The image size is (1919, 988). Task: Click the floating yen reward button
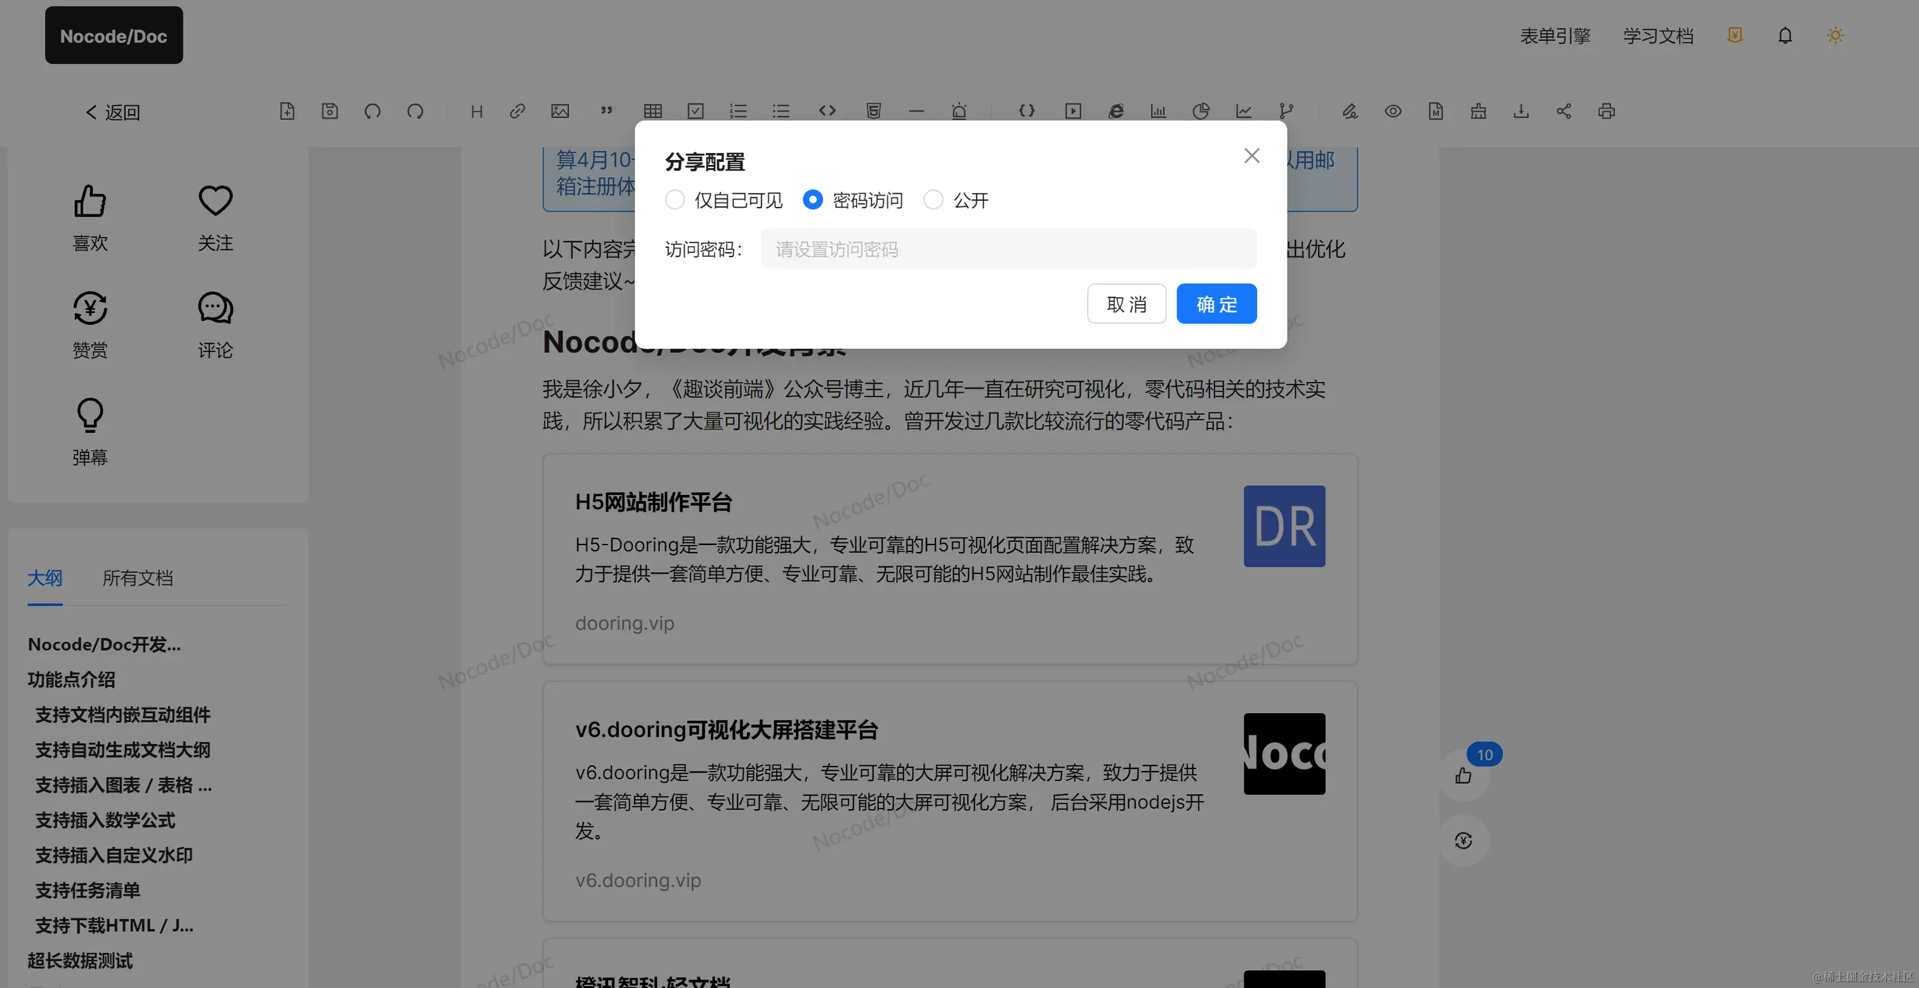(1463, 841)
